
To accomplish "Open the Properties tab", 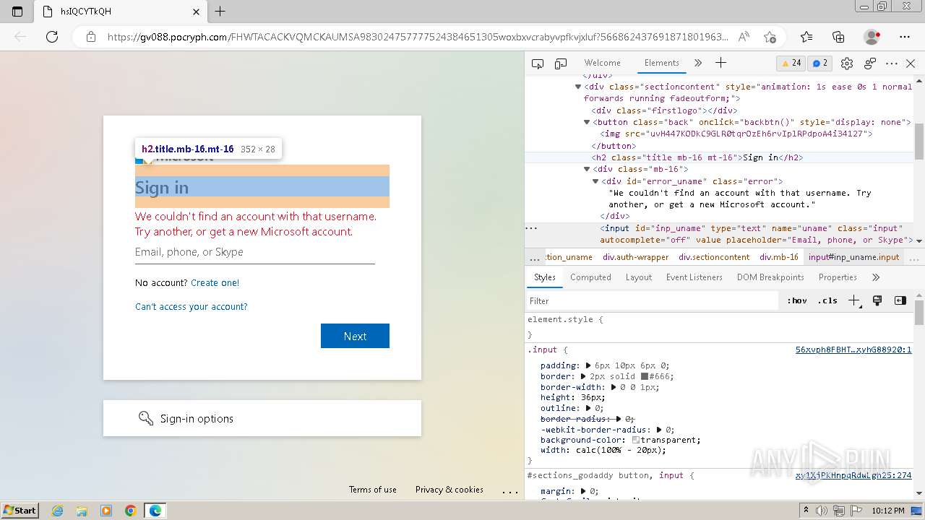I will pyautogui.click(x=838, y=277).
